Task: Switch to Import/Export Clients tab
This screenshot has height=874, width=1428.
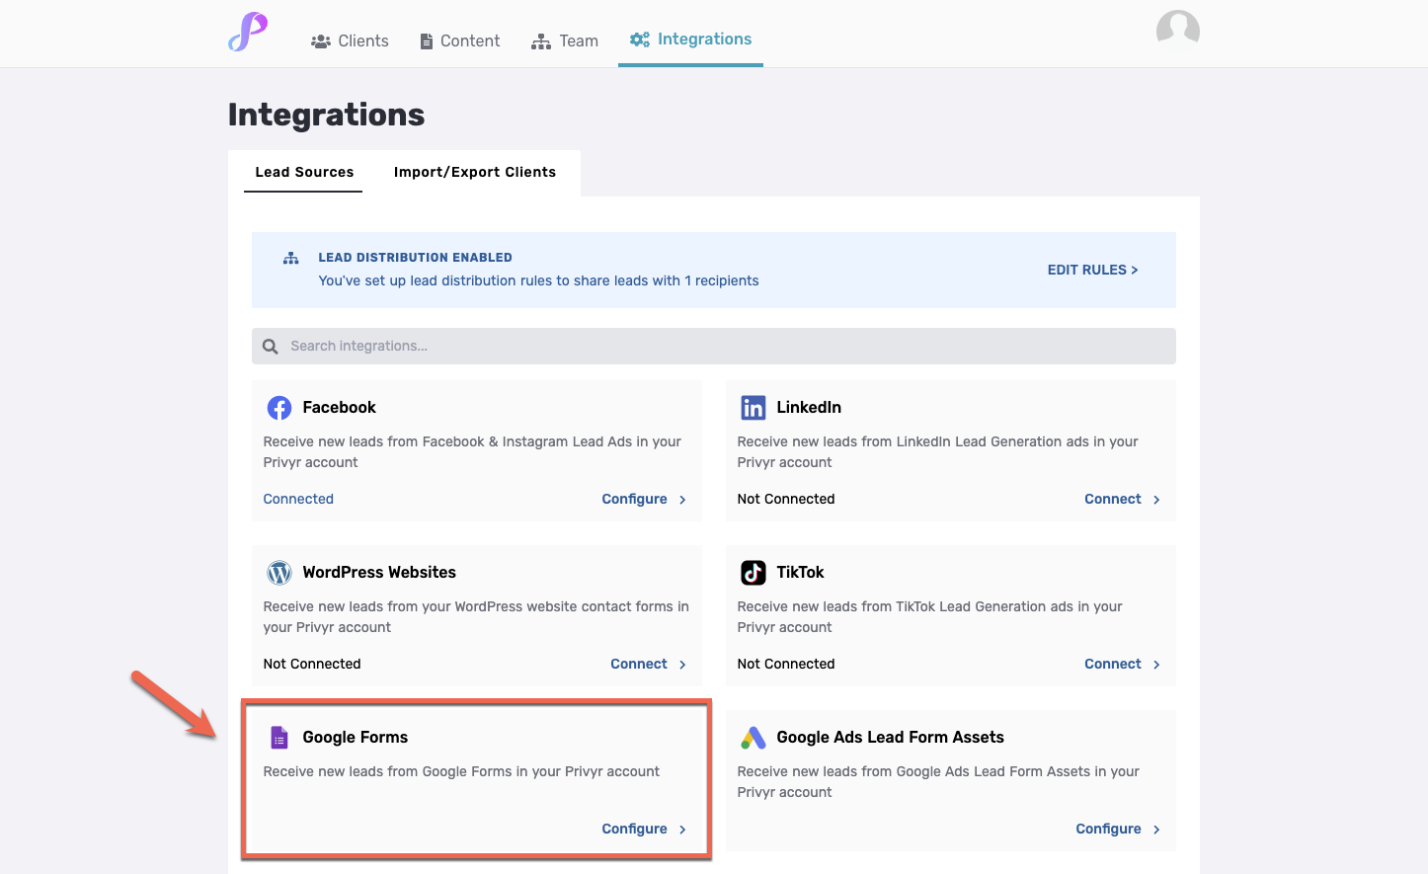Action: coord(475,172)
